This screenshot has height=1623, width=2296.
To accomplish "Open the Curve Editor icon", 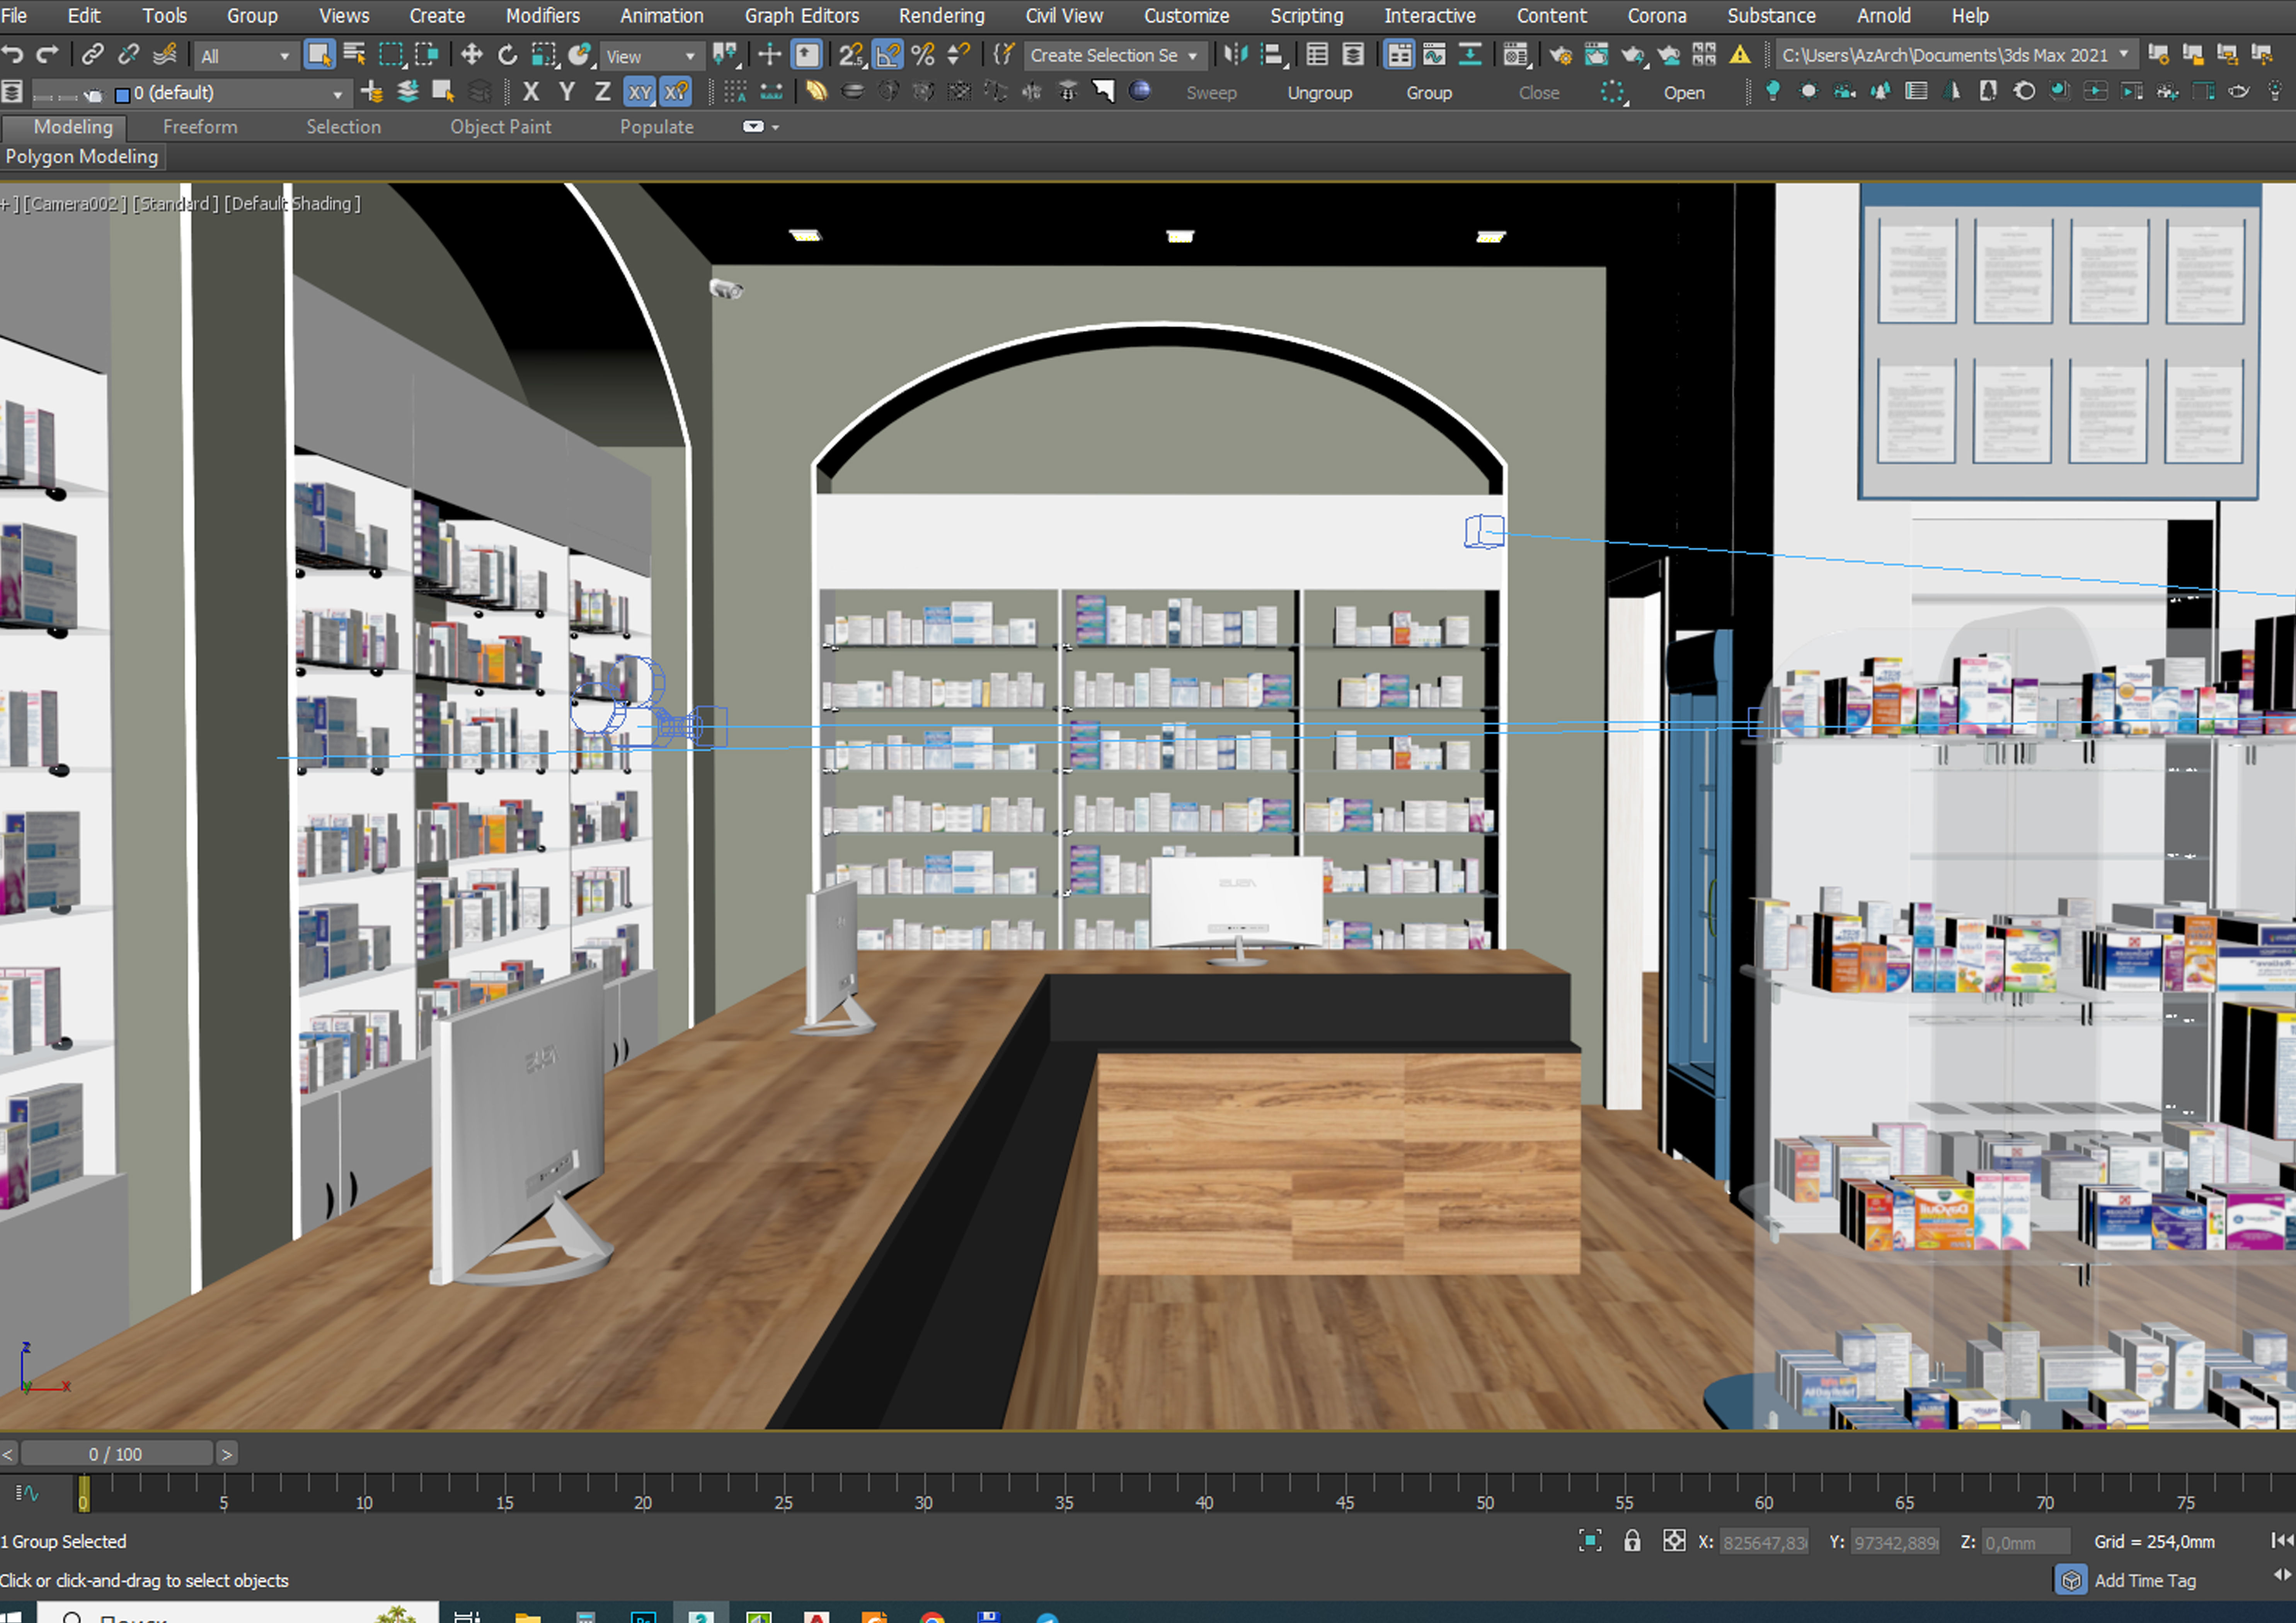I will (1434, 55).
